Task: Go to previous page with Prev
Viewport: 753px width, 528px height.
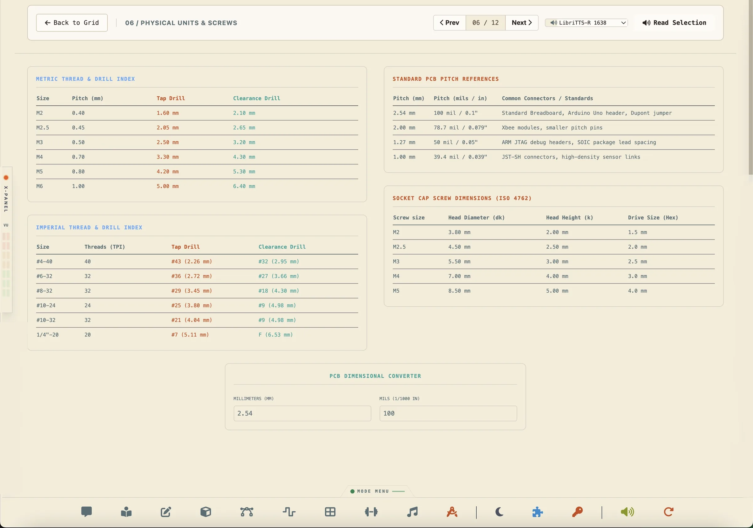Action: click(x=450, y=23)
